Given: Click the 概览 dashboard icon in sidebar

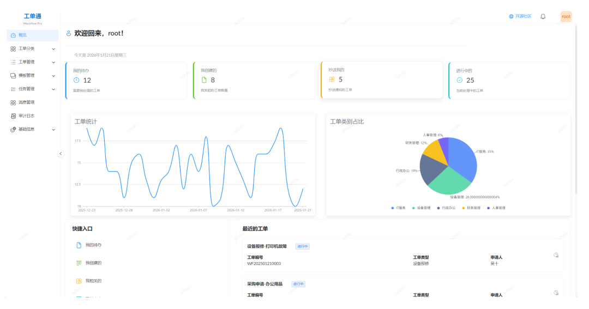Looking at the screenshot, I should [13, 35].
